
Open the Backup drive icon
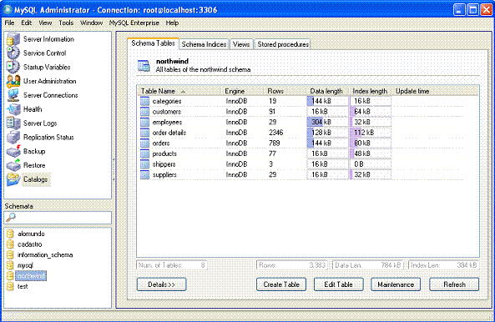13,151
